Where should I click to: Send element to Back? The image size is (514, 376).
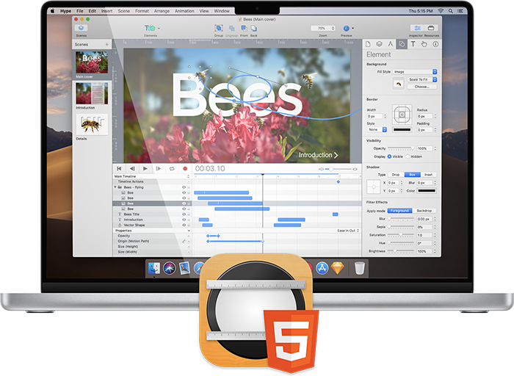point(254,29)
